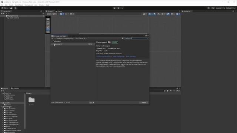The height and width of the screenshot is (133, 237).
Task: Open the File menu
Action: [x=2, y=5]
